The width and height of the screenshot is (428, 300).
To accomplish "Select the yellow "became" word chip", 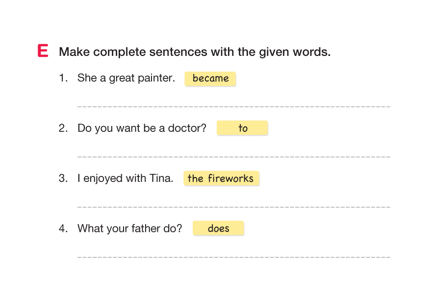I will click(x=210, y=78).
